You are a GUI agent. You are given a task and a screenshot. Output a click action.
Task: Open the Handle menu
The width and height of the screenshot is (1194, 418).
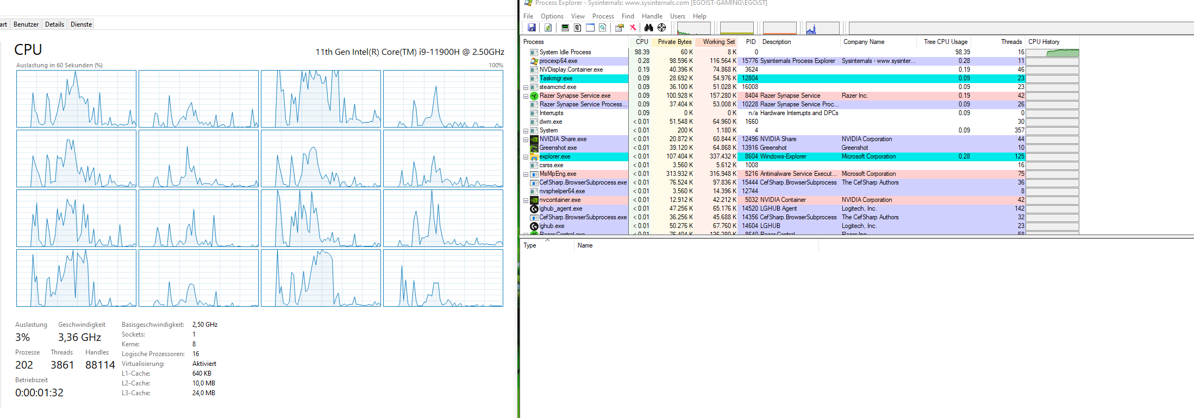click(x=652, y=16)
